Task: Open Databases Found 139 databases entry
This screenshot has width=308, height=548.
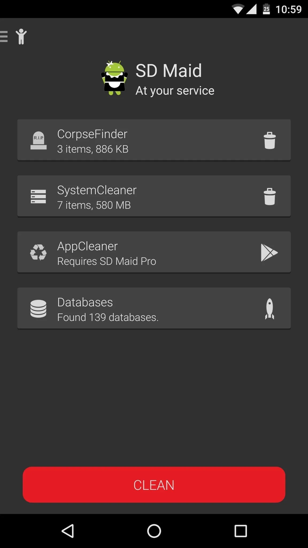Action: click(x=154, y=308)
